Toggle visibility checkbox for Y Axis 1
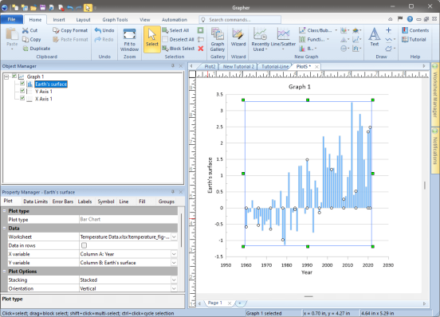Screen dimensions: 440x317 point(22,91)
